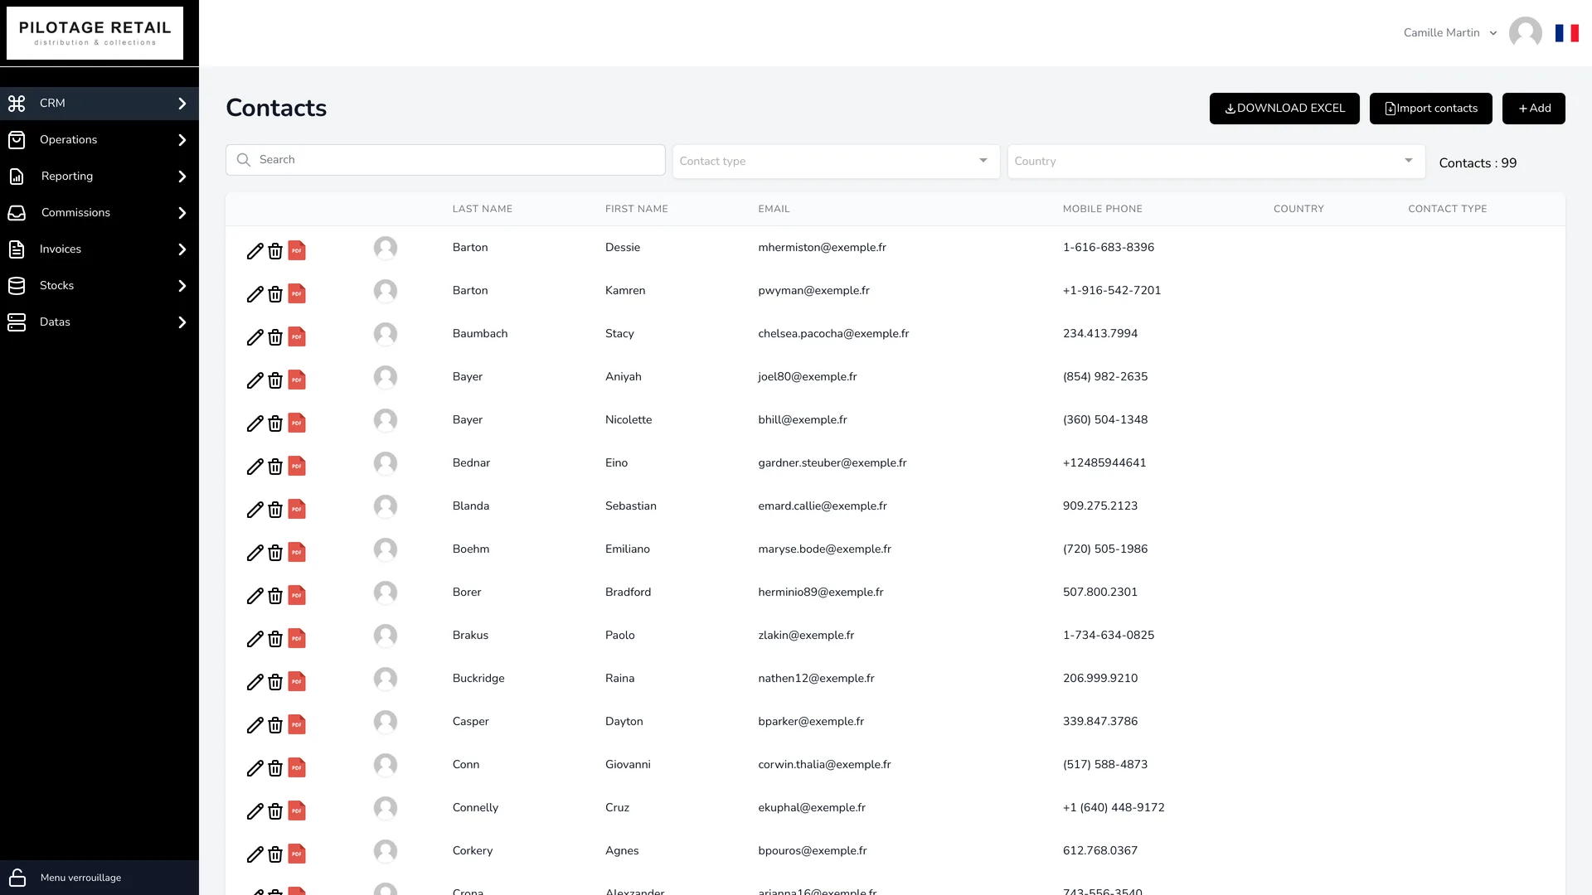Screen dimensions: 1592x895
Task: Edit contact Dessie Barton with pencil icon
Action: coord(255,251)
